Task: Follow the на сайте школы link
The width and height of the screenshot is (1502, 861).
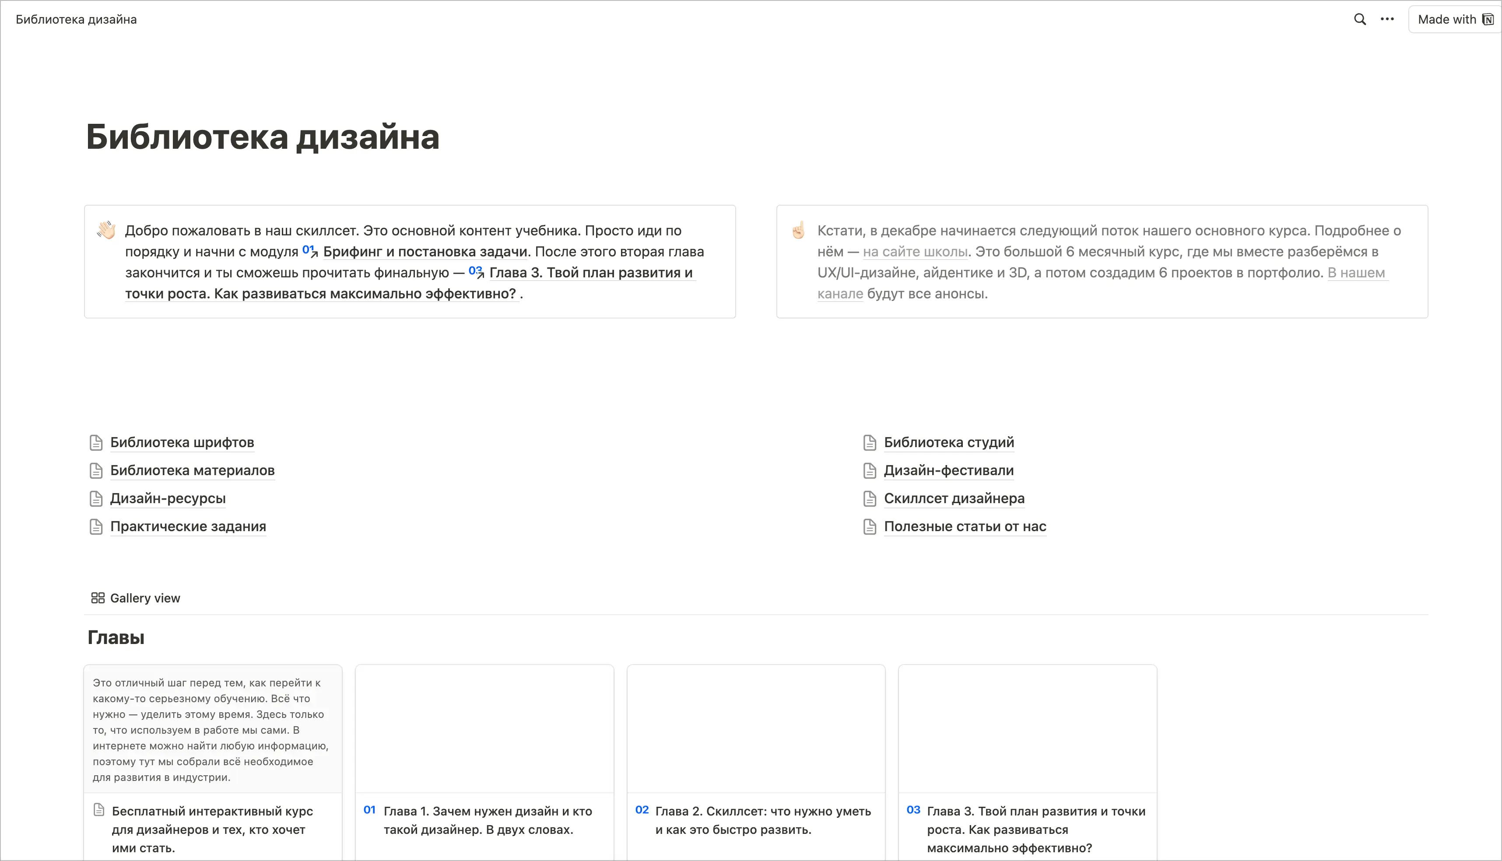Action: 915,251
